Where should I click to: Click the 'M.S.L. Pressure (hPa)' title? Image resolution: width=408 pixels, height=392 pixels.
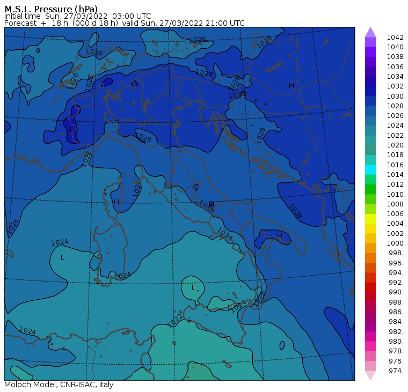click(51, 9)
